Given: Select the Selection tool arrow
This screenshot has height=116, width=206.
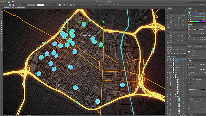Looking at the screenshot, I should (2, 10).
